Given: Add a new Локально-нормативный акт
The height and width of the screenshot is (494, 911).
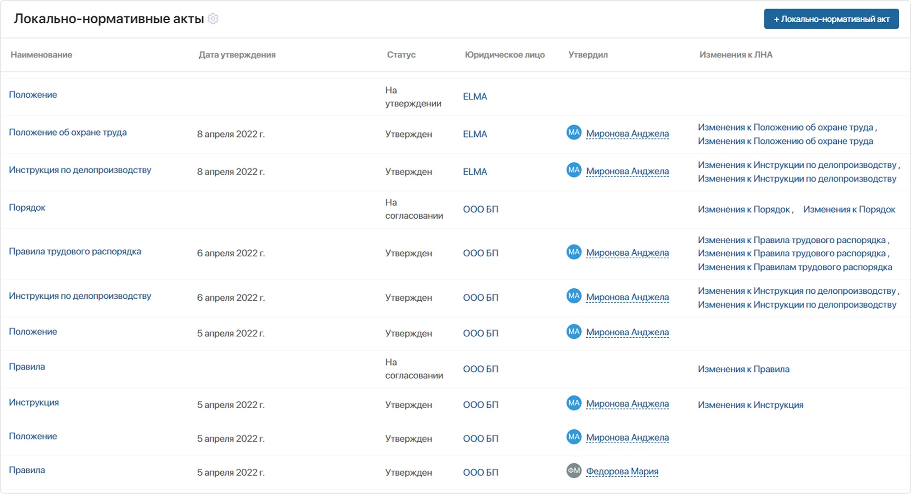Looking at the screenshot, I should pos(831,19).
